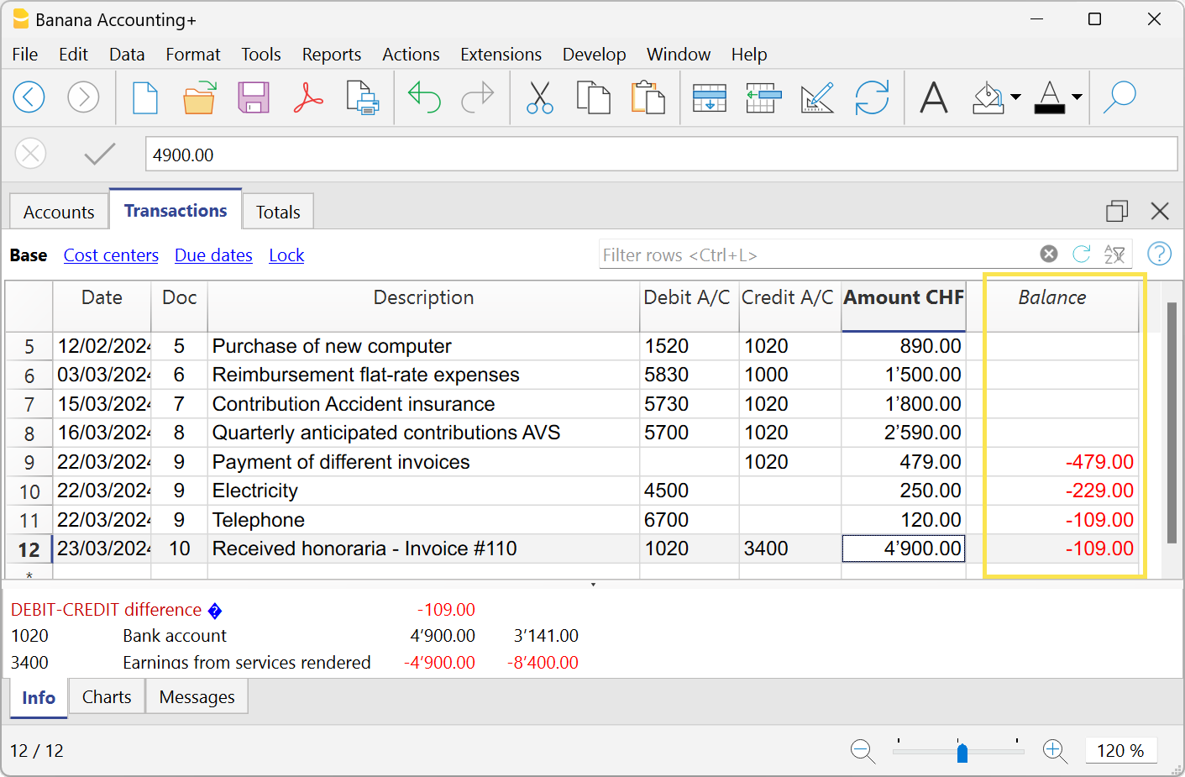Open a new file using the toolbar icon
The width and height of the screenshot is (1185, 777).
click(x=144, y=97)
